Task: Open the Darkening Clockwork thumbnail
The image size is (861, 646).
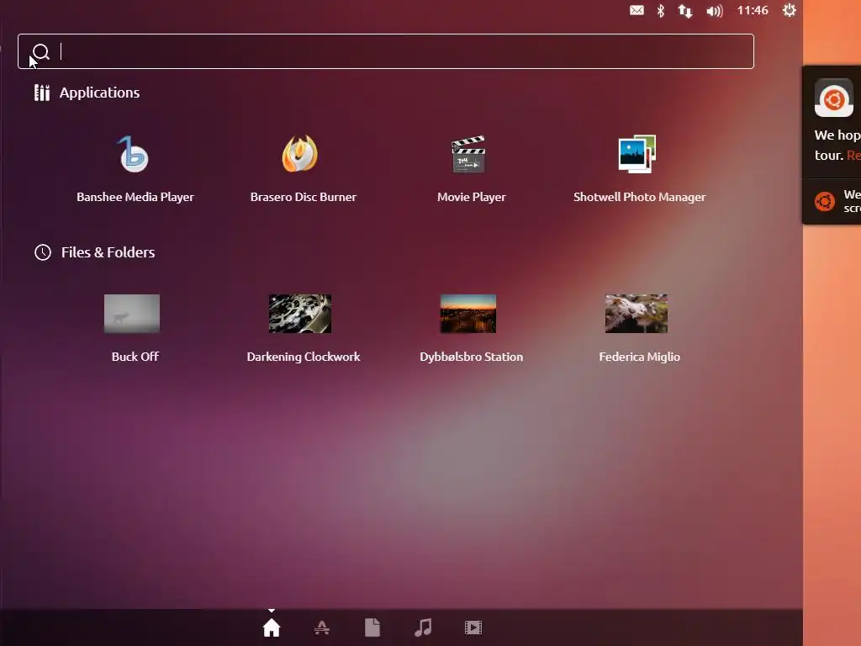Action: click(300, 314)
